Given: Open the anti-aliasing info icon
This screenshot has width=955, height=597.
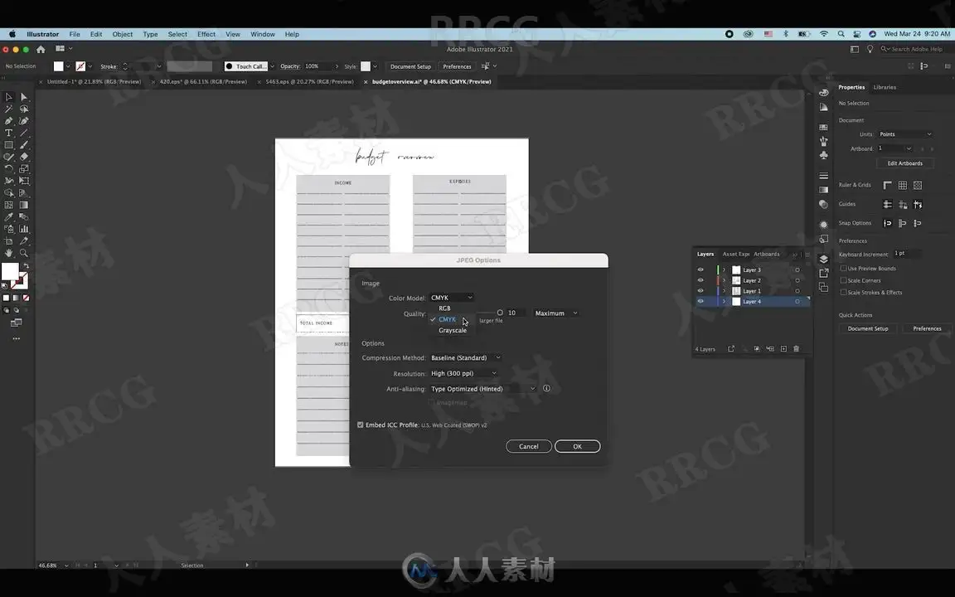Looking at the screenshot, I should 546,389.
